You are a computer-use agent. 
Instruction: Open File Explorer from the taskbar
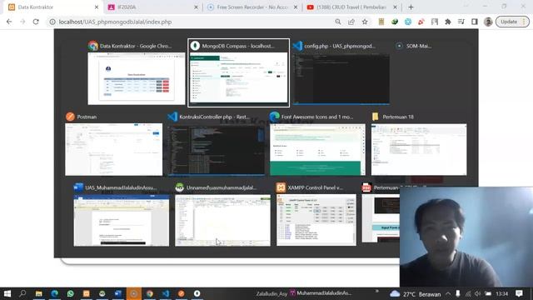point(39,293)
